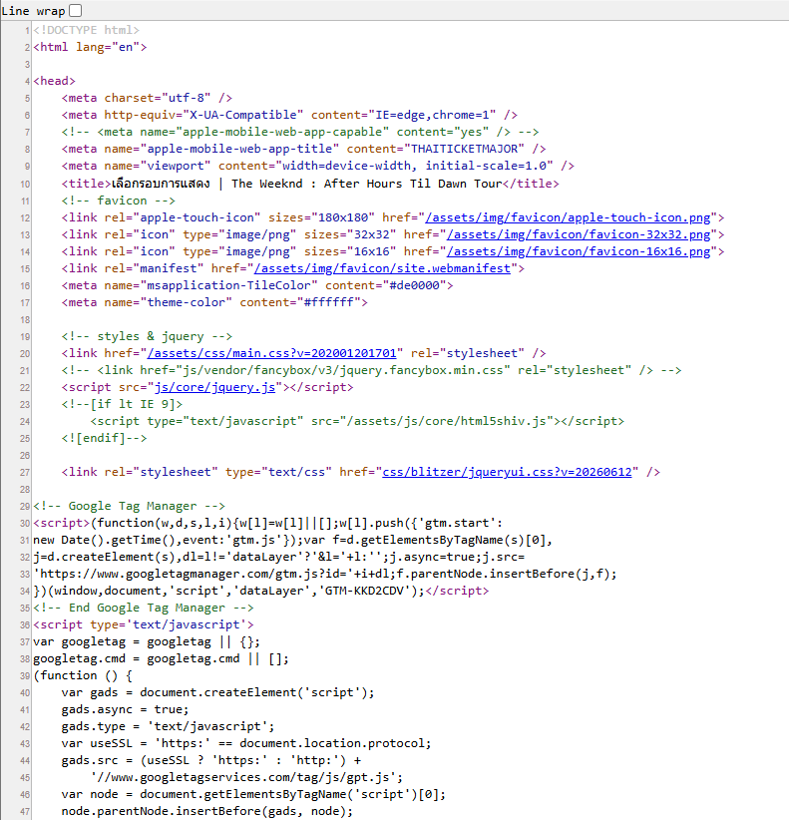Click the 'X-UA-Compatible' meta line
The width and height of the screenshot is (789, 820).
[x=289, y=115]
